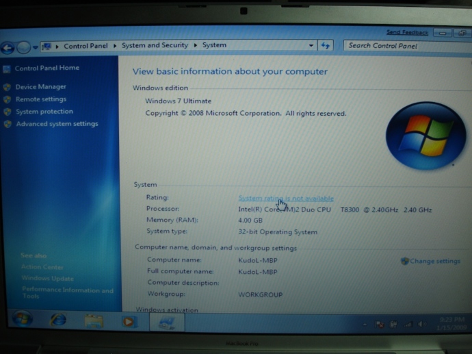Viewport: 472px width, 354px height.
Task: Open Control Panel Home
Action: 47,68
